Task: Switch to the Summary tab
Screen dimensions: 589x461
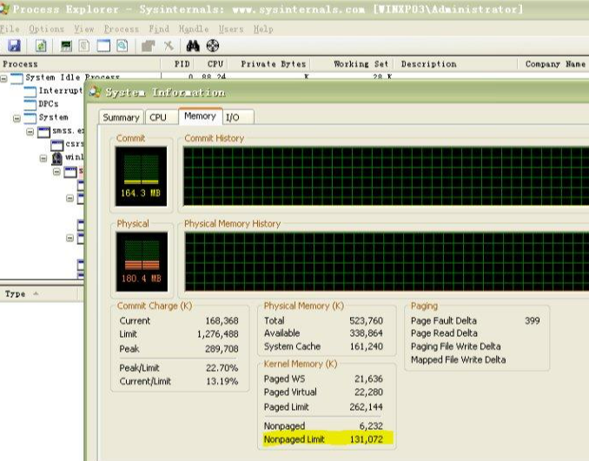Action: (x=121, y=117)
